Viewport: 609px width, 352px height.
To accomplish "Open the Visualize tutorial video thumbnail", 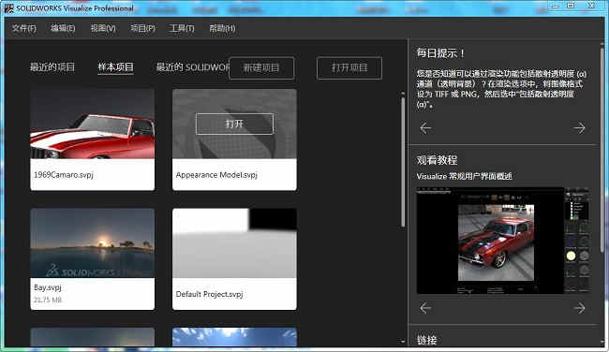I will click(x=502, y=241).
